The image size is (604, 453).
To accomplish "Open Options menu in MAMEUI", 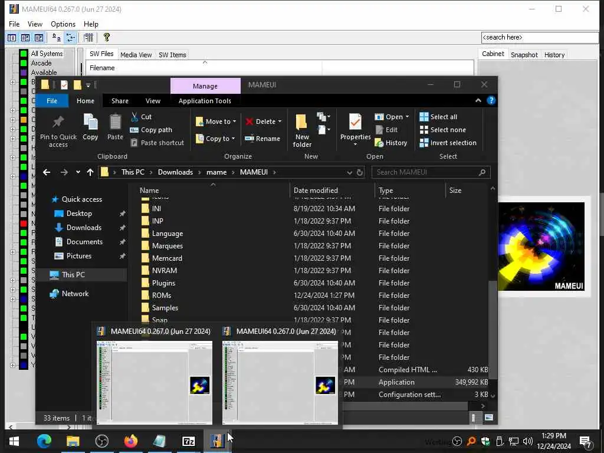I will 63,24.
